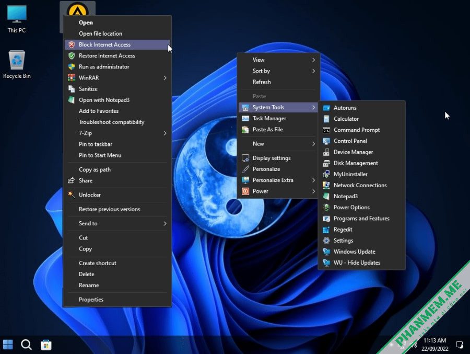Click the Open with Notepad3 icon
This screenshot has width=470, height=354.
(72, 100)
